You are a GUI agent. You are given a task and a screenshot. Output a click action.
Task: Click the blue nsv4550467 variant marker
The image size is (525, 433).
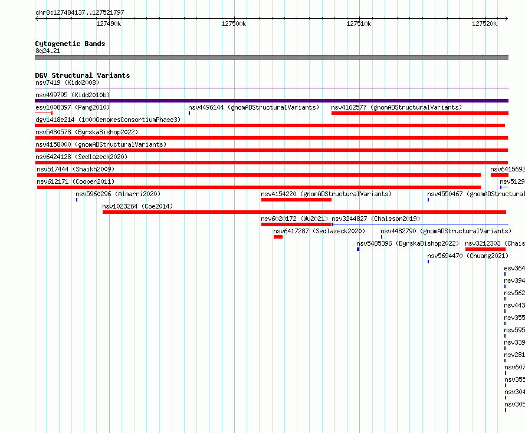coord(428,200)
